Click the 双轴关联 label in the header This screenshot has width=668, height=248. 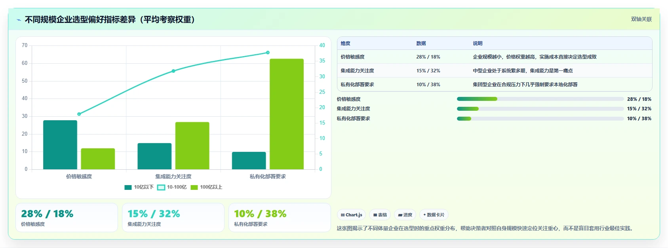coord(641,19)
